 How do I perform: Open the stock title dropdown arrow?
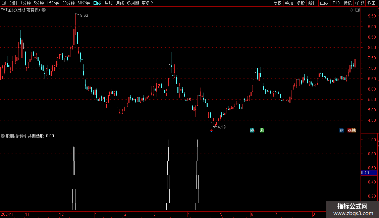pyautogui.click(x=44, y=10)
